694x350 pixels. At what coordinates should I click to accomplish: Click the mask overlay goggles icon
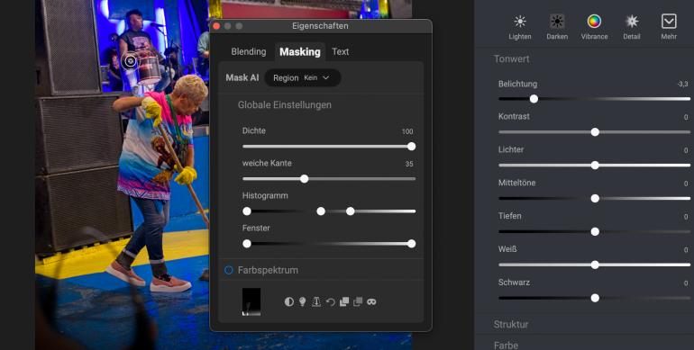371,301
